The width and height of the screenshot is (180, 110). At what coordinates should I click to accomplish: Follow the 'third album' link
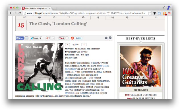tap(70, 69)
